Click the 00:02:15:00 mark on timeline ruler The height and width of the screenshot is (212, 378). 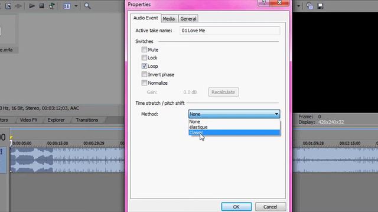pos(350,143)
